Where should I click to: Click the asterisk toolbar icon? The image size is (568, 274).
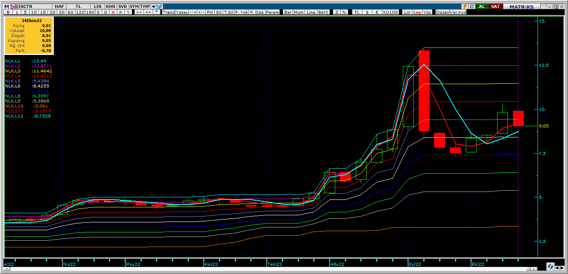tap(156, 12)
